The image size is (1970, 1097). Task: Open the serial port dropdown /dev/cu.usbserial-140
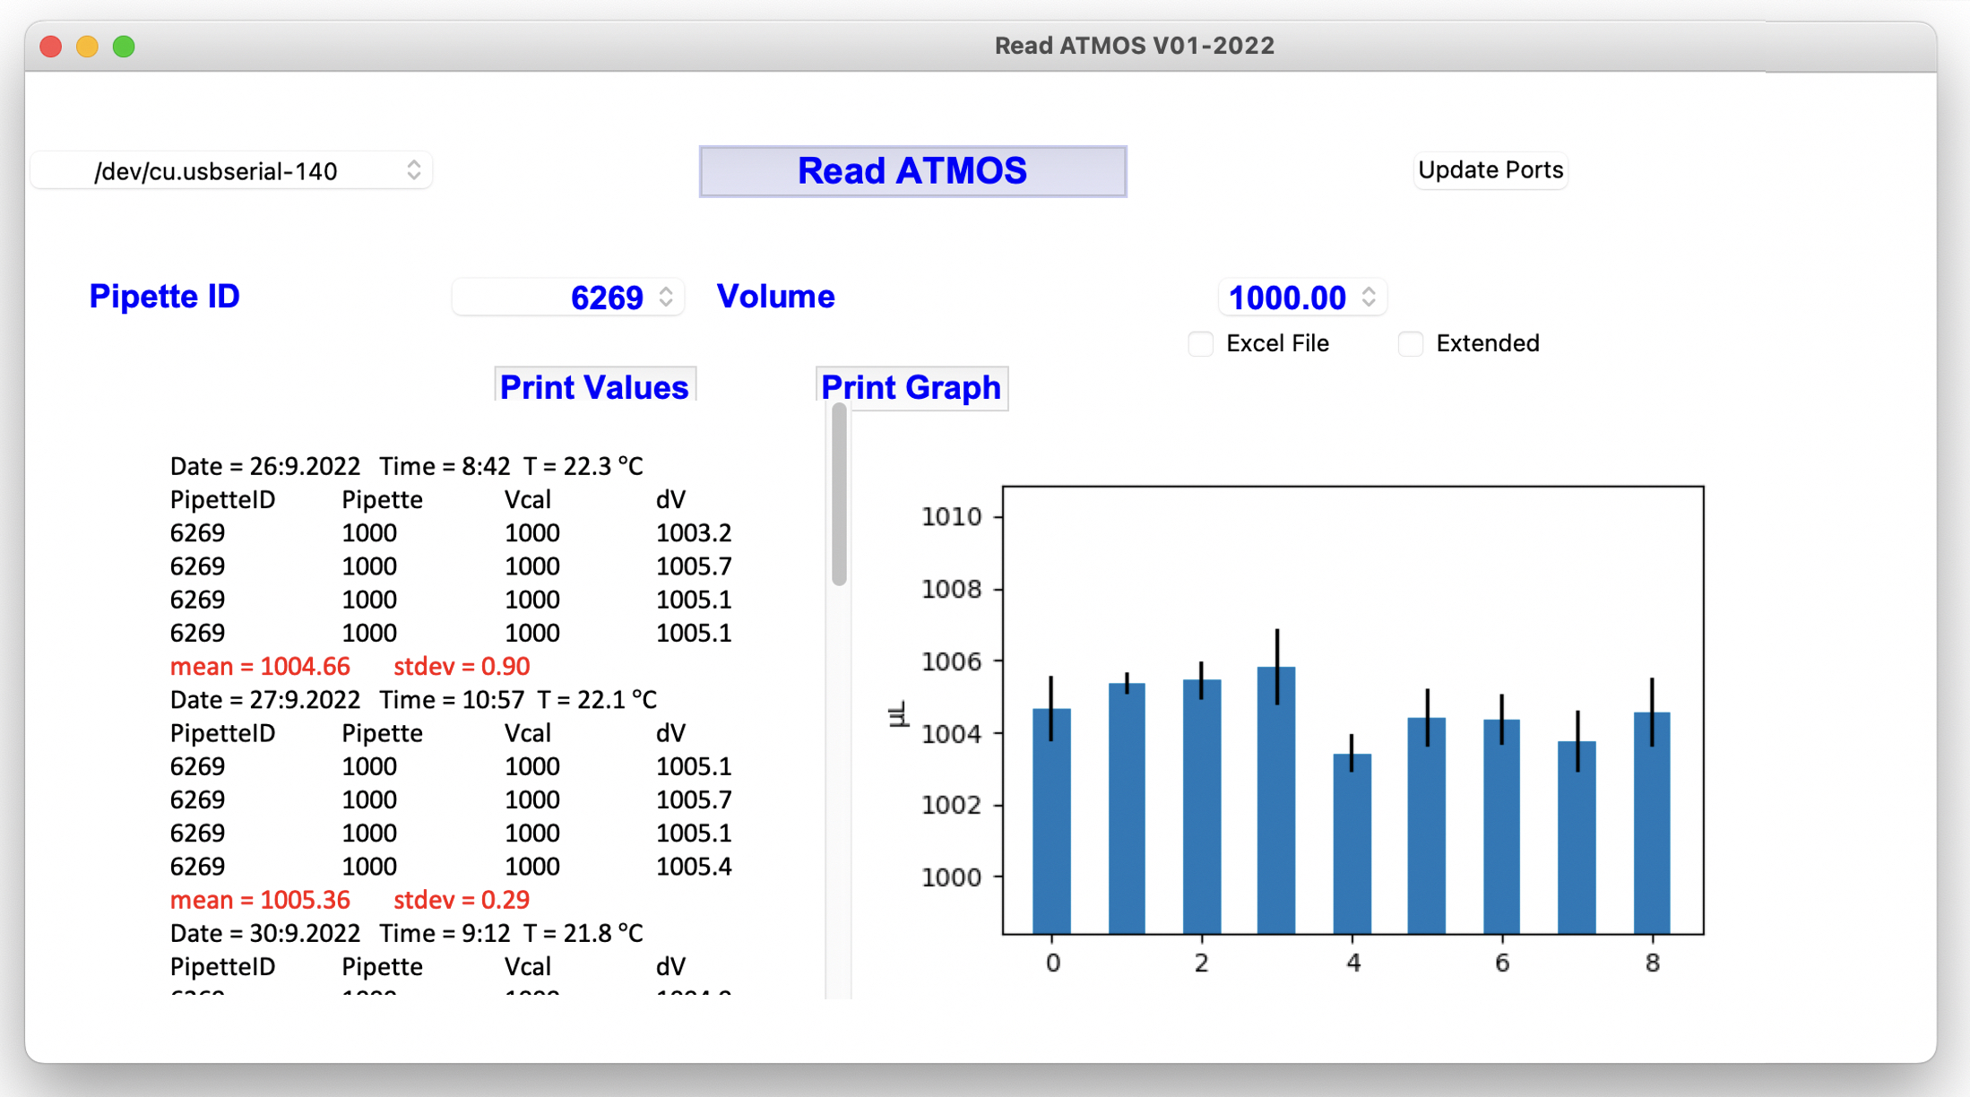231,171
